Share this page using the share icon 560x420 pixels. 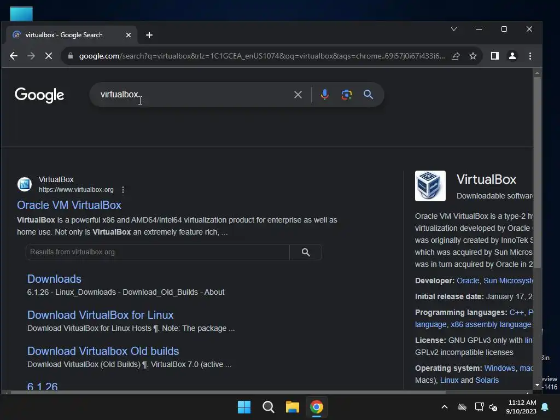coord(456,56)
